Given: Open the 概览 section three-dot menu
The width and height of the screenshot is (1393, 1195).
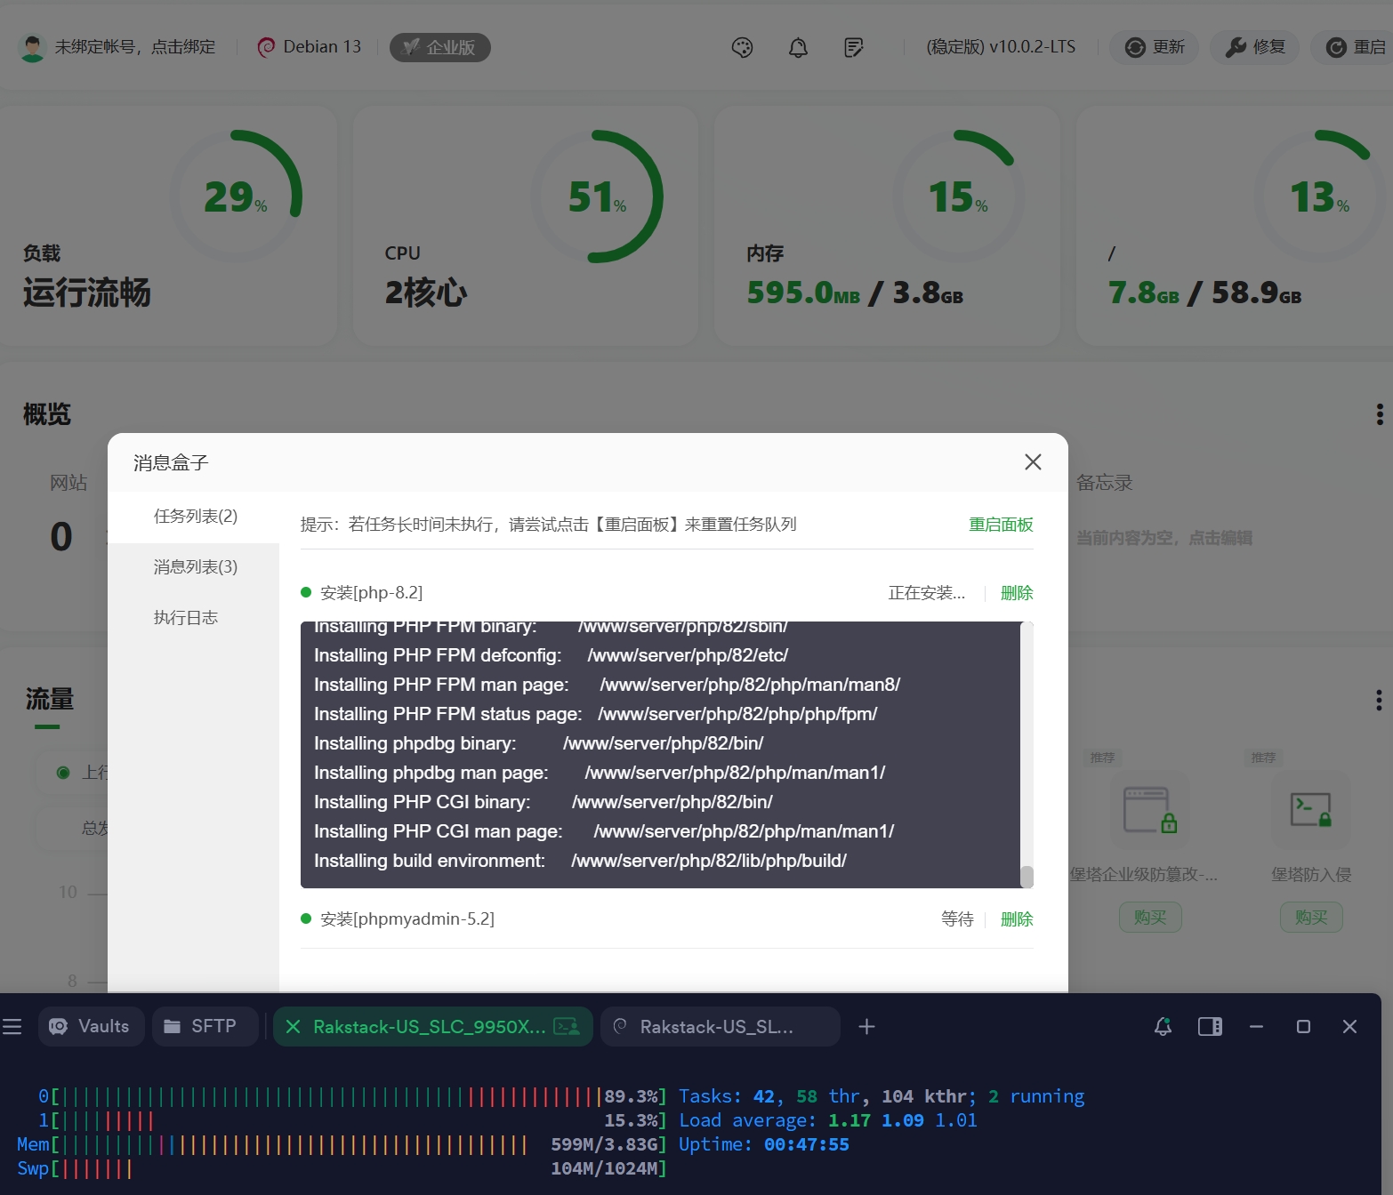Looking at the screenshot, I should tap(1380, 413).
